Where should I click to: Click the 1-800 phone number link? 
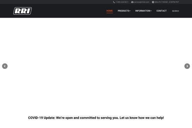point(122,2)
